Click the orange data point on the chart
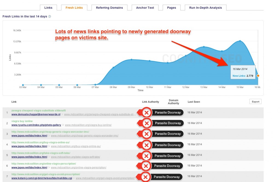 coord(258,75)
